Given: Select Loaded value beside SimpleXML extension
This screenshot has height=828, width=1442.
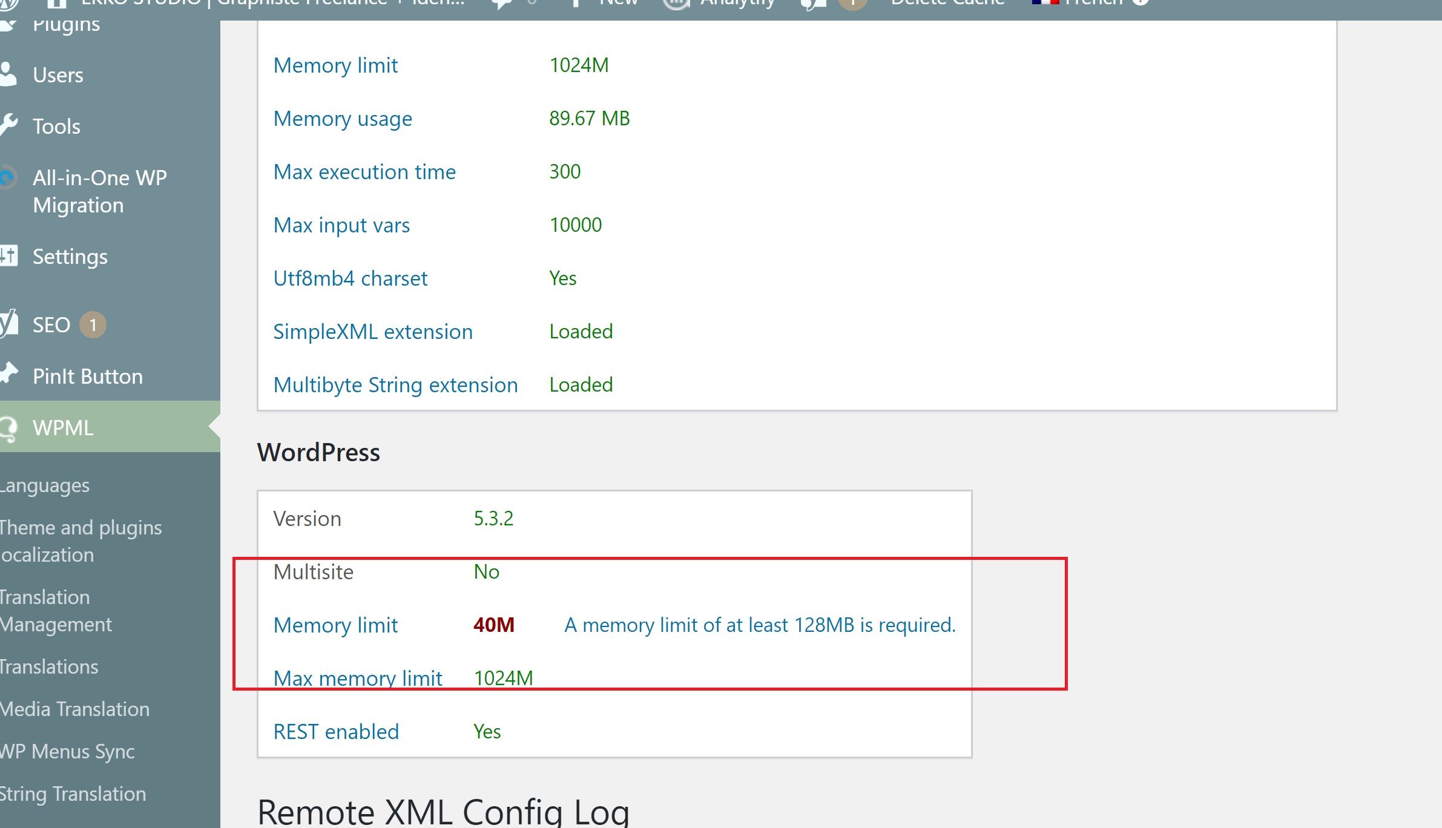Looking at the screenshot, I should pos(581,332).
